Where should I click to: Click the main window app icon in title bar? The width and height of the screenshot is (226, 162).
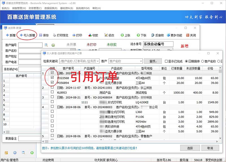click(x=3, y=3)
